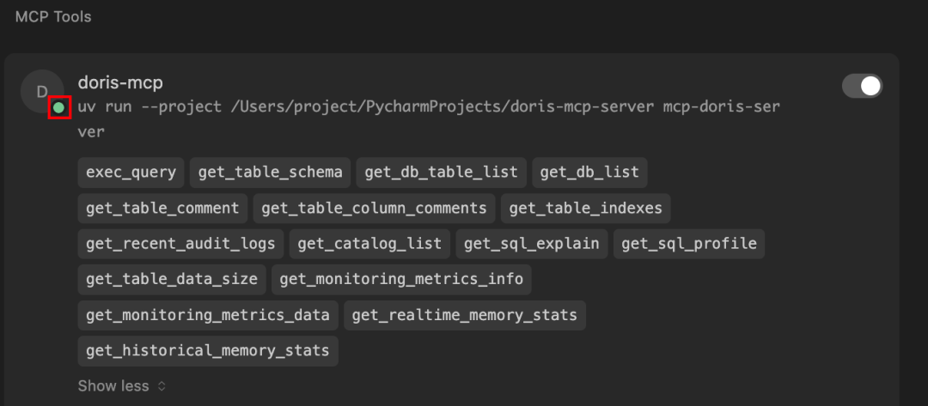Click the get_db_table_list tag

[442, 173]
